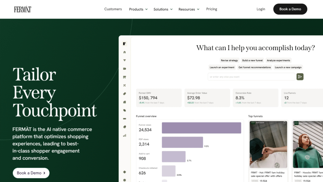Click the Checkouts initiated bar

coord(169,171)
